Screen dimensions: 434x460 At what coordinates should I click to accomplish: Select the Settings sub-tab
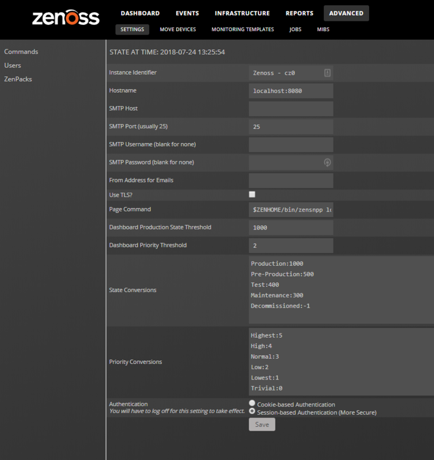coord(132,29)
